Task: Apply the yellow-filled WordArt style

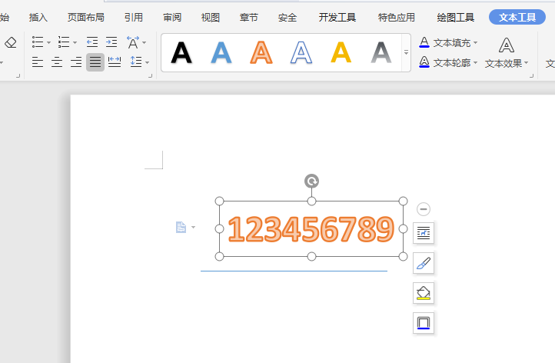Action: click(x=341, y=52)
